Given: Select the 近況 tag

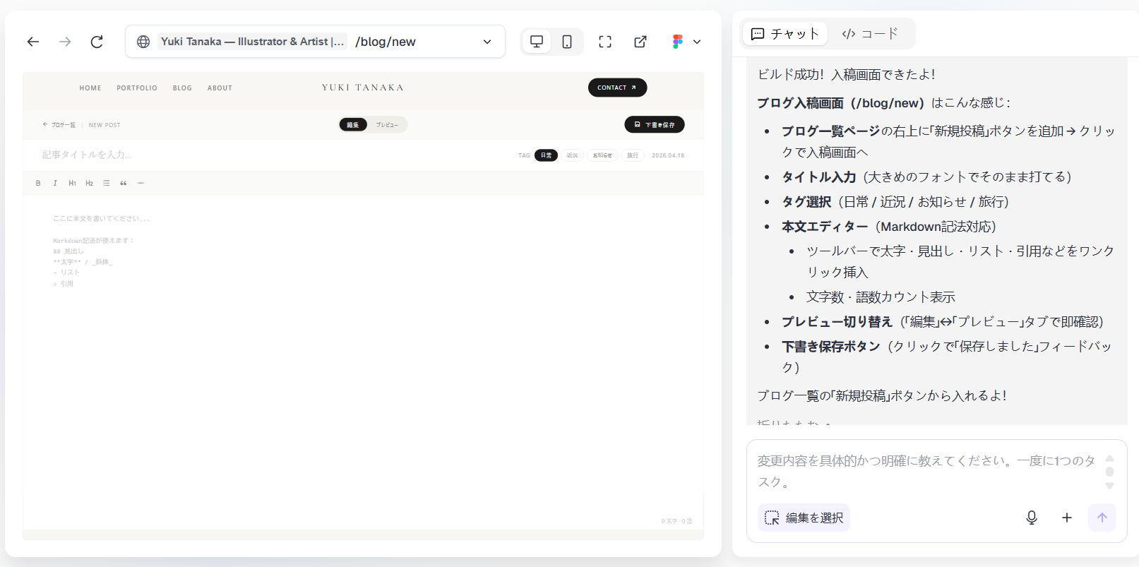Looking at the screenshot, I should [572, 155].
